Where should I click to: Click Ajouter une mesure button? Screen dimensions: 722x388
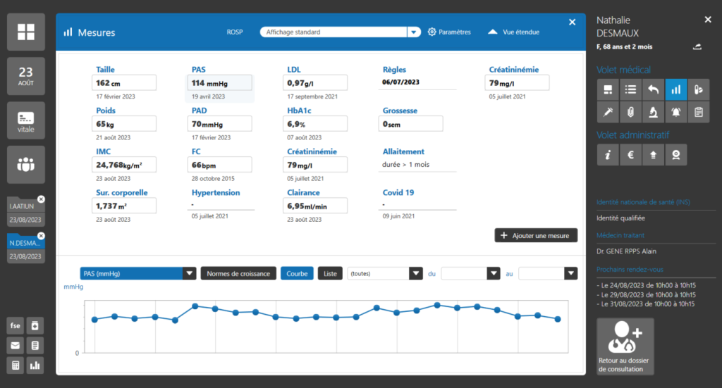tap(536, 236)
